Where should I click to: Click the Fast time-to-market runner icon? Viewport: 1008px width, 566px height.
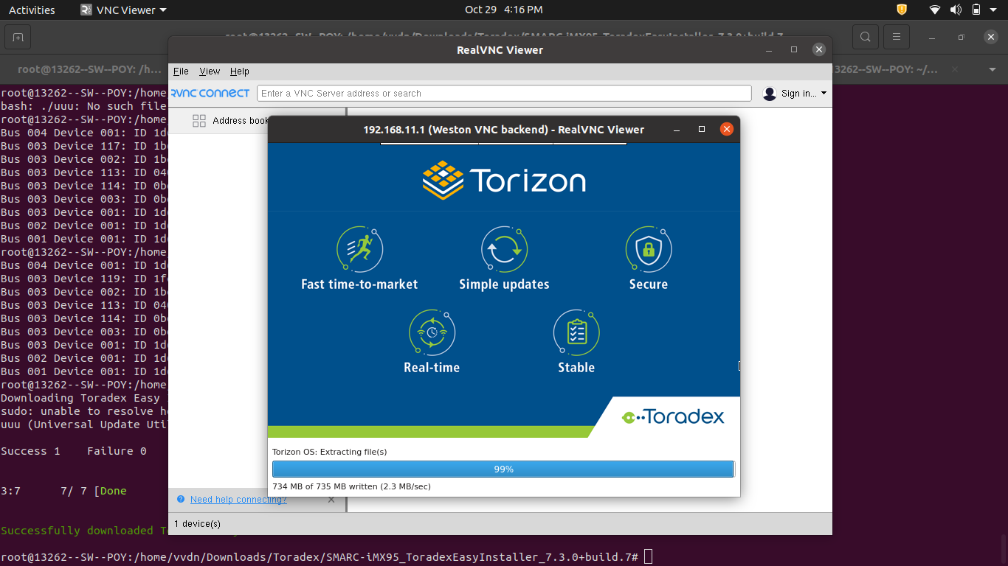pyautogui.click(x=359, y=249)
